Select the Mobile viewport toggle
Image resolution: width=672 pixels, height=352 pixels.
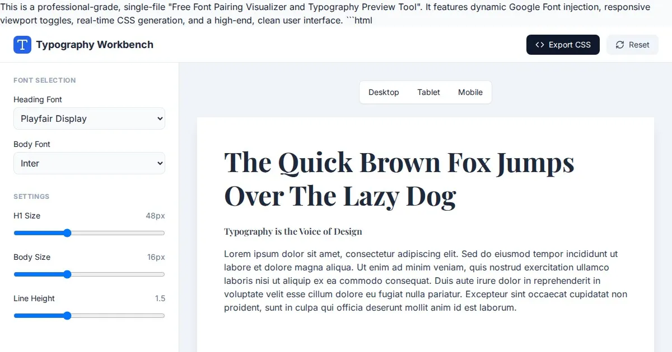pyautogui.click(x=470, y=92)
